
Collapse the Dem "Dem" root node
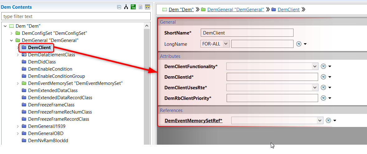click(x=5, y=26)
